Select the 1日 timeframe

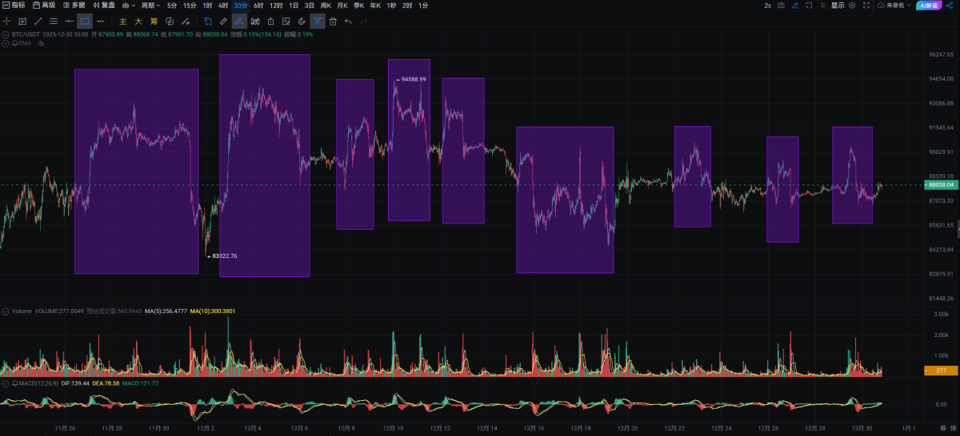tap(294, 6)
